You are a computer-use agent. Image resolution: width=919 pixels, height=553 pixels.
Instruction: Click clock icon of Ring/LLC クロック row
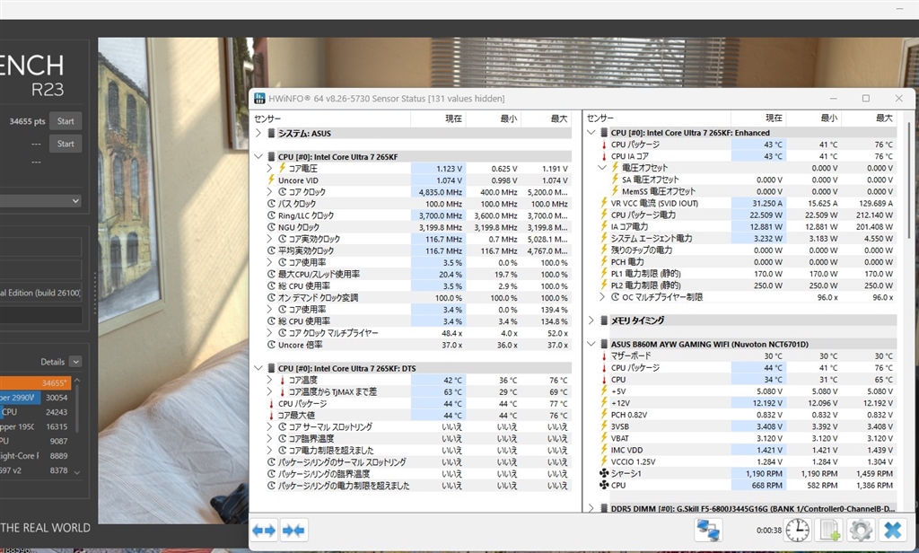tap(271, 215)
